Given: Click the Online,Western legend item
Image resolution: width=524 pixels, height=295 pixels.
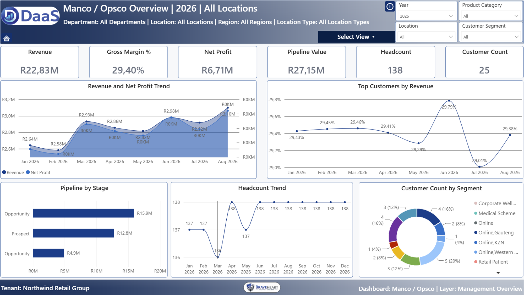Looking at the screenshot, I should [496, 252].
